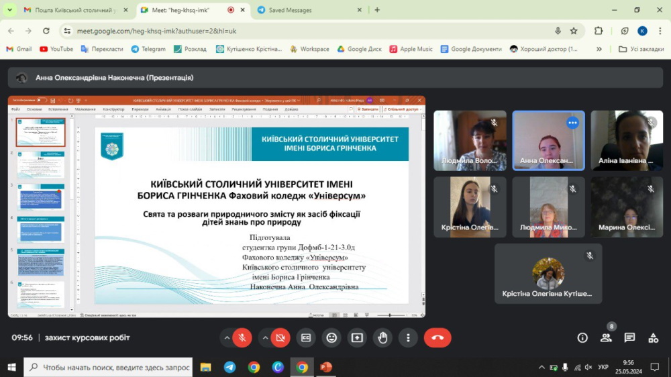Turn on the camera in Meet
Screen dimensions: 671x377
[x=280, y=337]
